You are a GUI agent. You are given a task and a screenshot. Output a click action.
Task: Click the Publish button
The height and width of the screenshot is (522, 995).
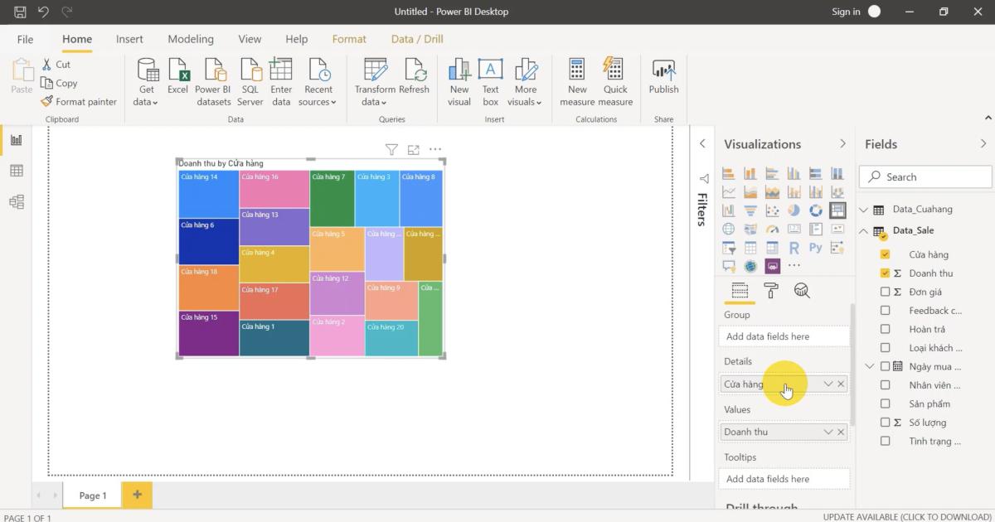[x=663, y=79]
